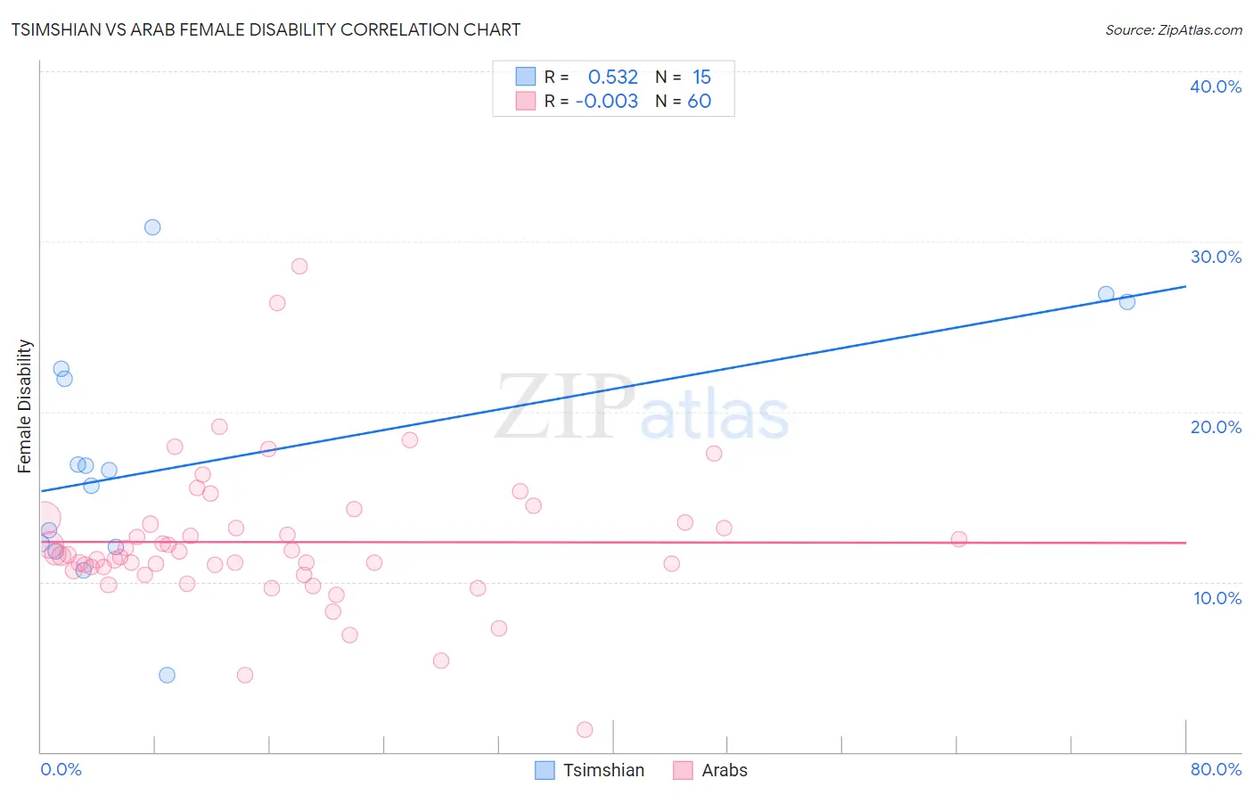The width and height of the screenshot is (1253, 795).
Task: Select the Arabs legend label
Action: (725, 770)
